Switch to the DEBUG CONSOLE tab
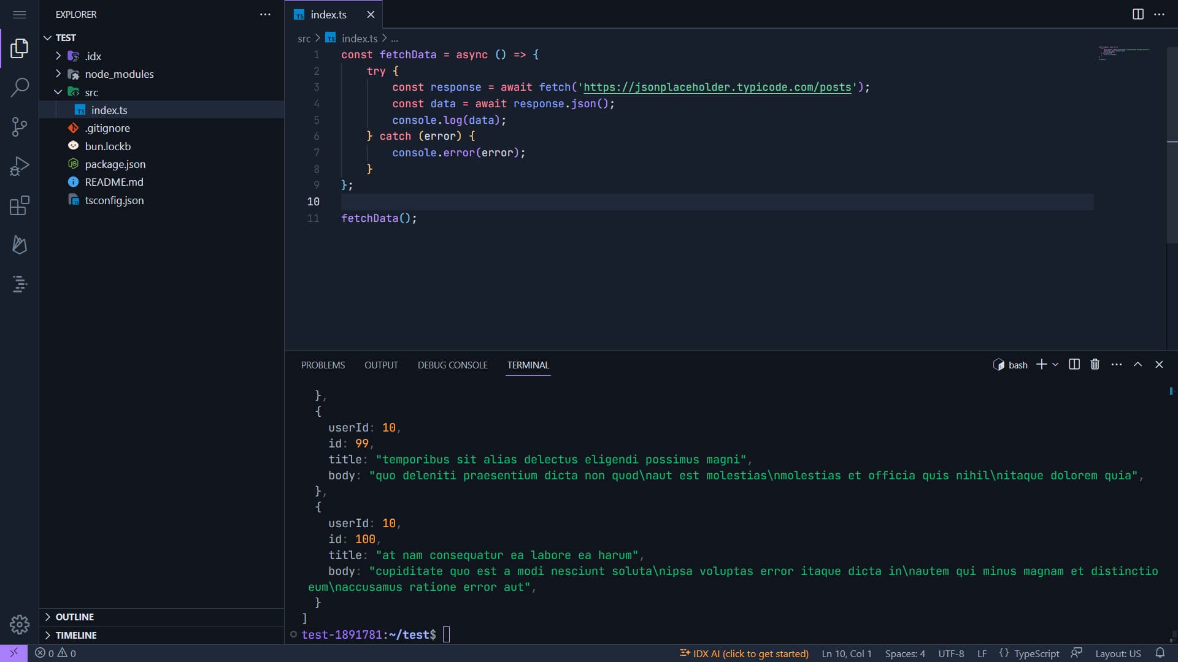The image size is (1178, 662). (x=453, y=365)
